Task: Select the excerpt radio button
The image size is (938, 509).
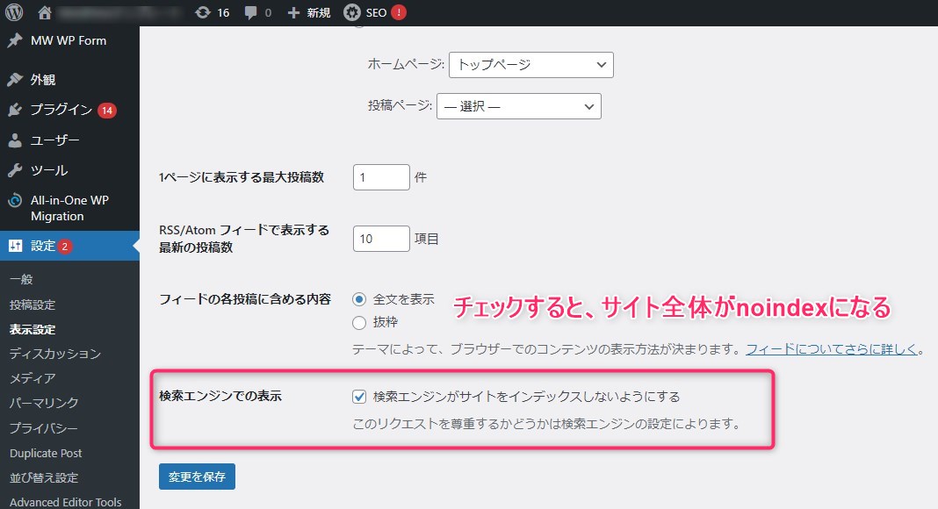Action: pos(359,322)
